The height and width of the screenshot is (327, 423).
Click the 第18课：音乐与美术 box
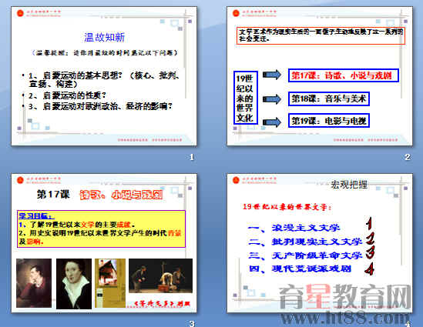[x=328, y=98]
